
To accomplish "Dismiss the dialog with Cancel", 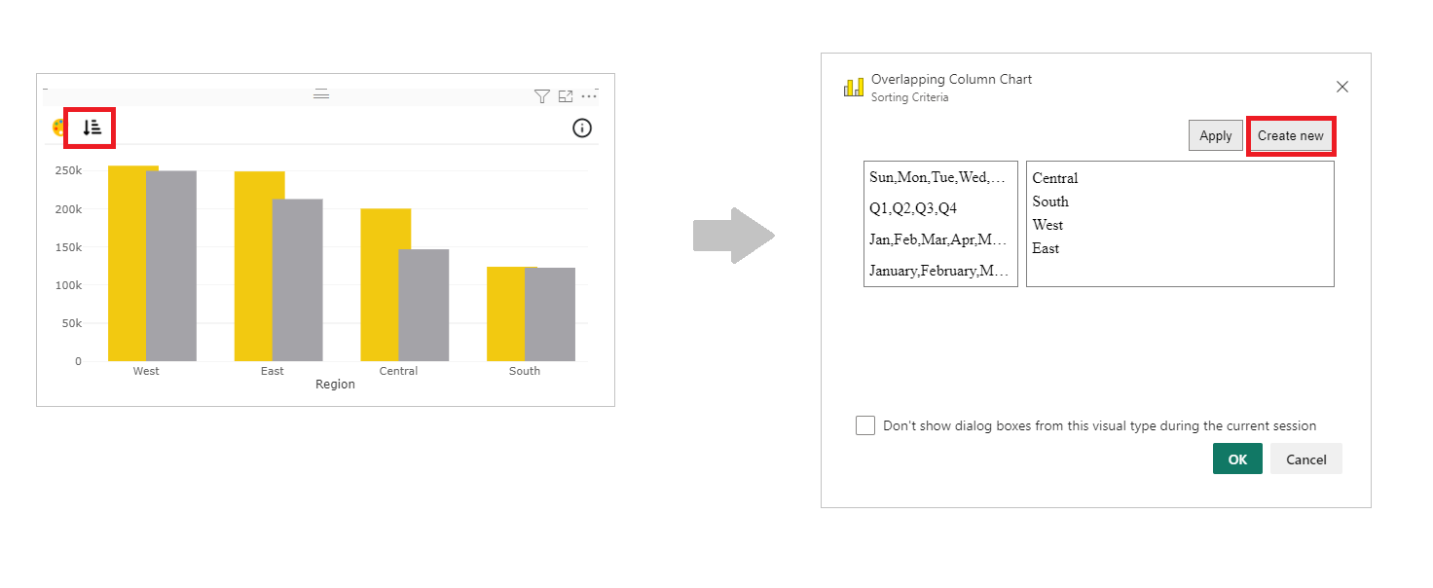I will point(1306,459).
